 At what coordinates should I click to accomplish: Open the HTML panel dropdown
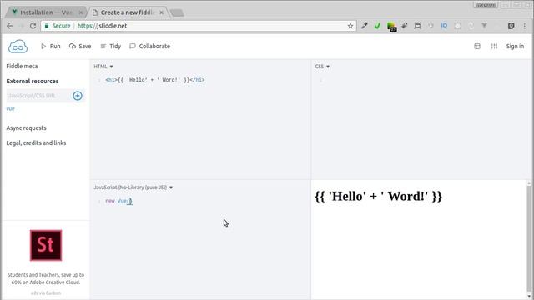[x=103, y=67]
